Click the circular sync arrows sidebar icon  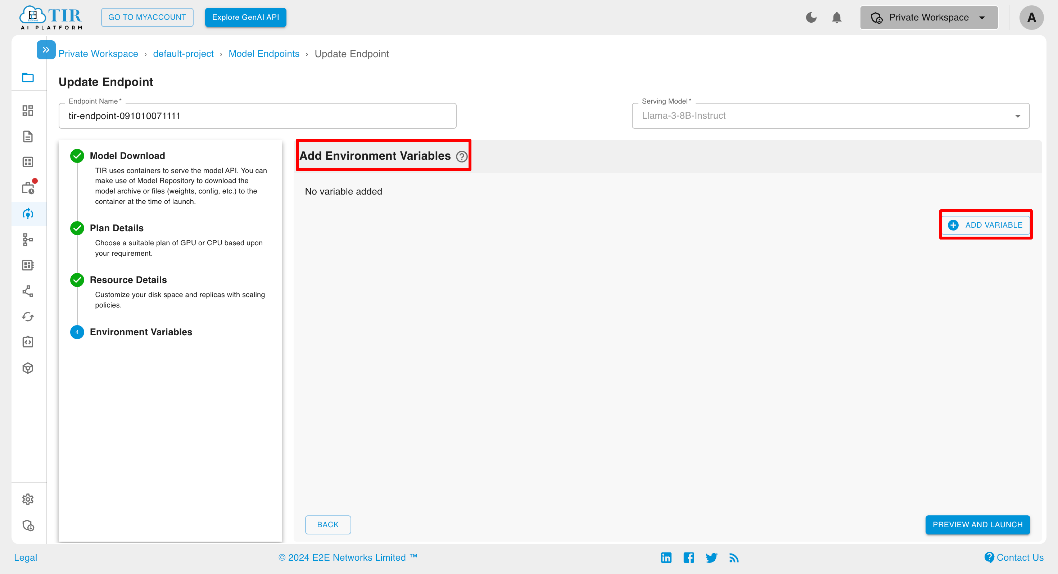(x=28, y=316)
